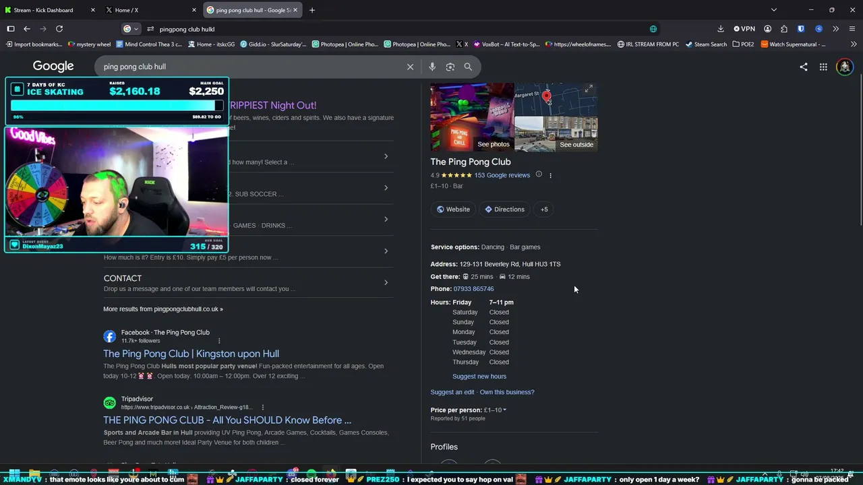Open the VoxBot AI Text-to-Sp bookmark

coord(506,44)
